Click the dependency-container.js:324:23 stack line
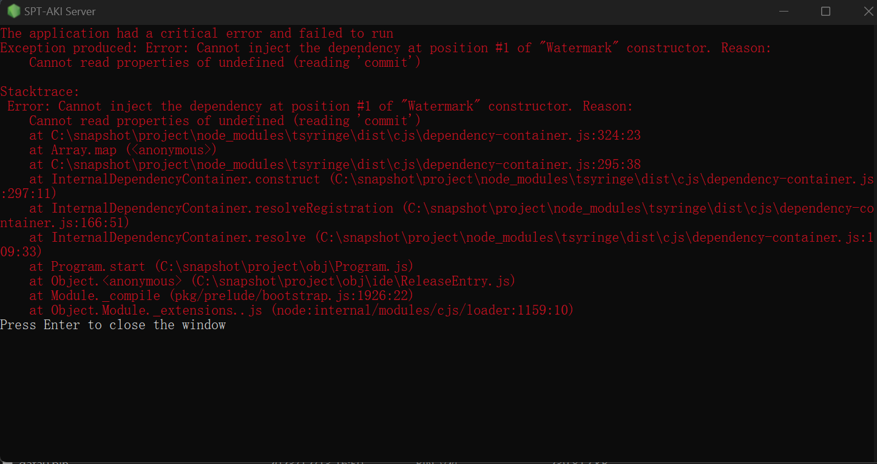The height and width of the screenshot is (464, 877). click(x=335, y=135)
